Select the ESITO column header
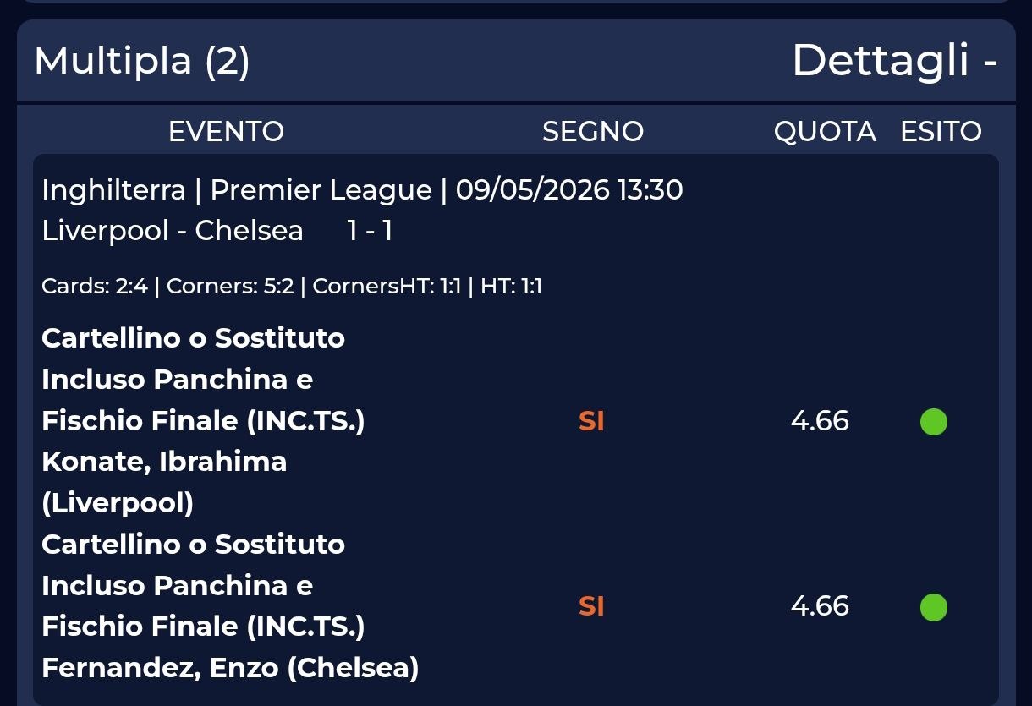The image size is (1032, 706). click(941, 132)
